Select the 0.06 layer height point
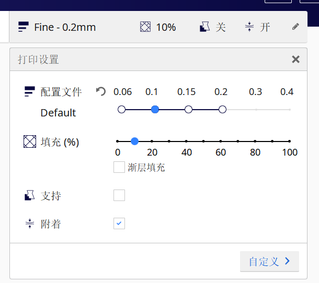 click(x=121, y=109)
